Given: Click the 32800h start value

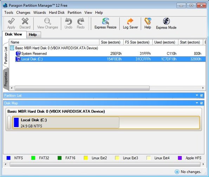Looking at the screenshot, I should coord(196,59).
